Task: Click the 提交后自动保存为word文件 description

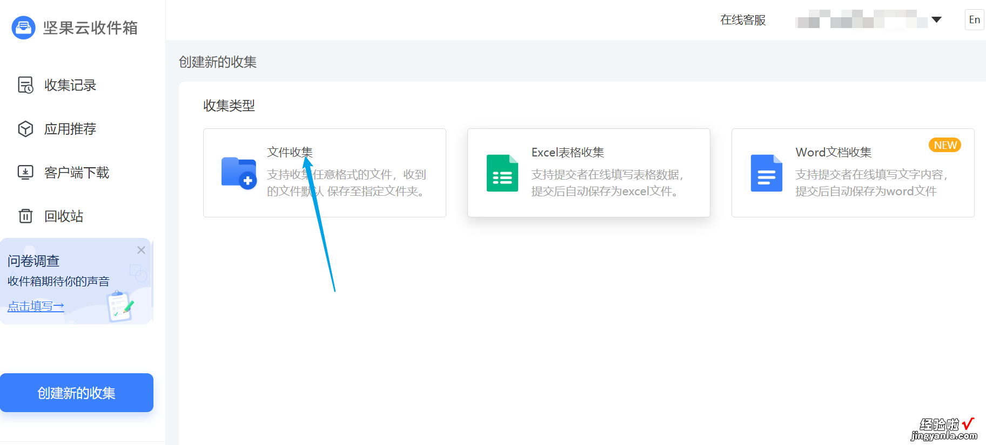Action: click(x=866, y=191)
